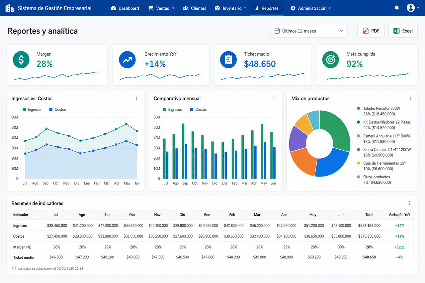This screenshot has height=283, width=425.
Task: Expand the Ventas navigation dropdown
Action: [x=161, y=8]
